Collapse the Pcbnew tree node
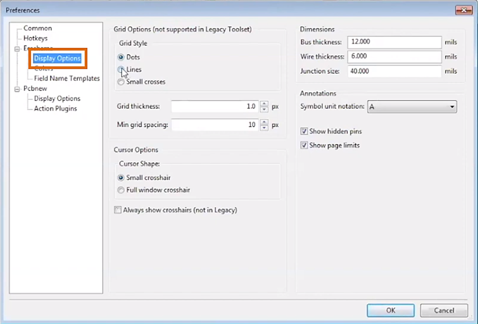Viewport: 478px width, 324px height. [x=17, y=88]
